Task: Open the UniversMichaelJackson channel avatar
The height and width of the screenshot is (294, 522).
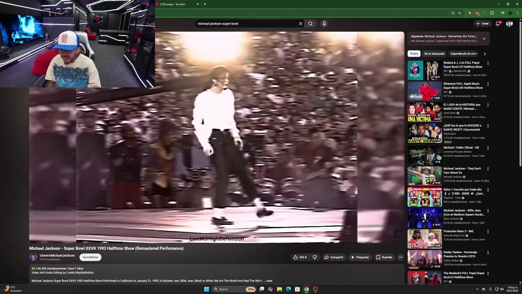Action: (33, 257)
